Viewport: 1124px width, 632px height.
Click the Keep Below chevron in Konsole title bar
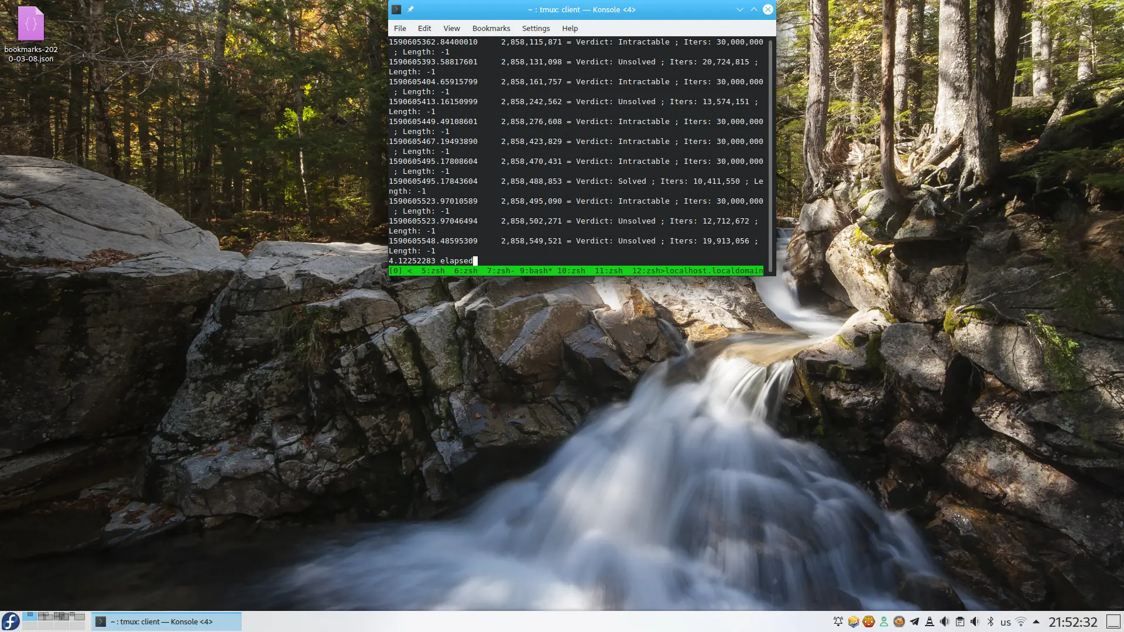pyautogui.click(x=739, y=9)
